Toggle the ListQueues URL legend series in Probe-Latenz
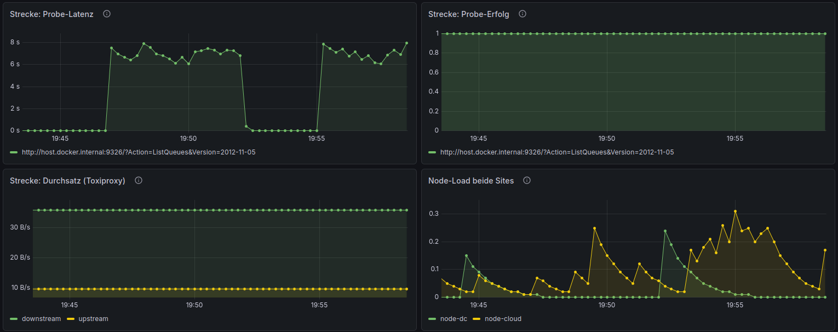The height and width of the screenshot is (332, 838). (139, 152)
